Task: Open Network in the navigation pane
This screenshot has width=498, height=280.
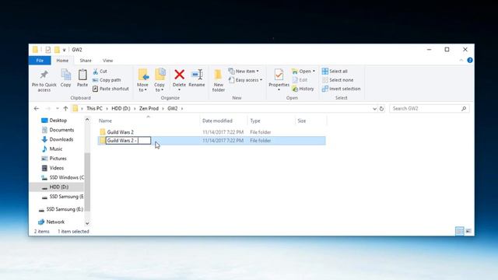Action: click(x=51, y=222)
